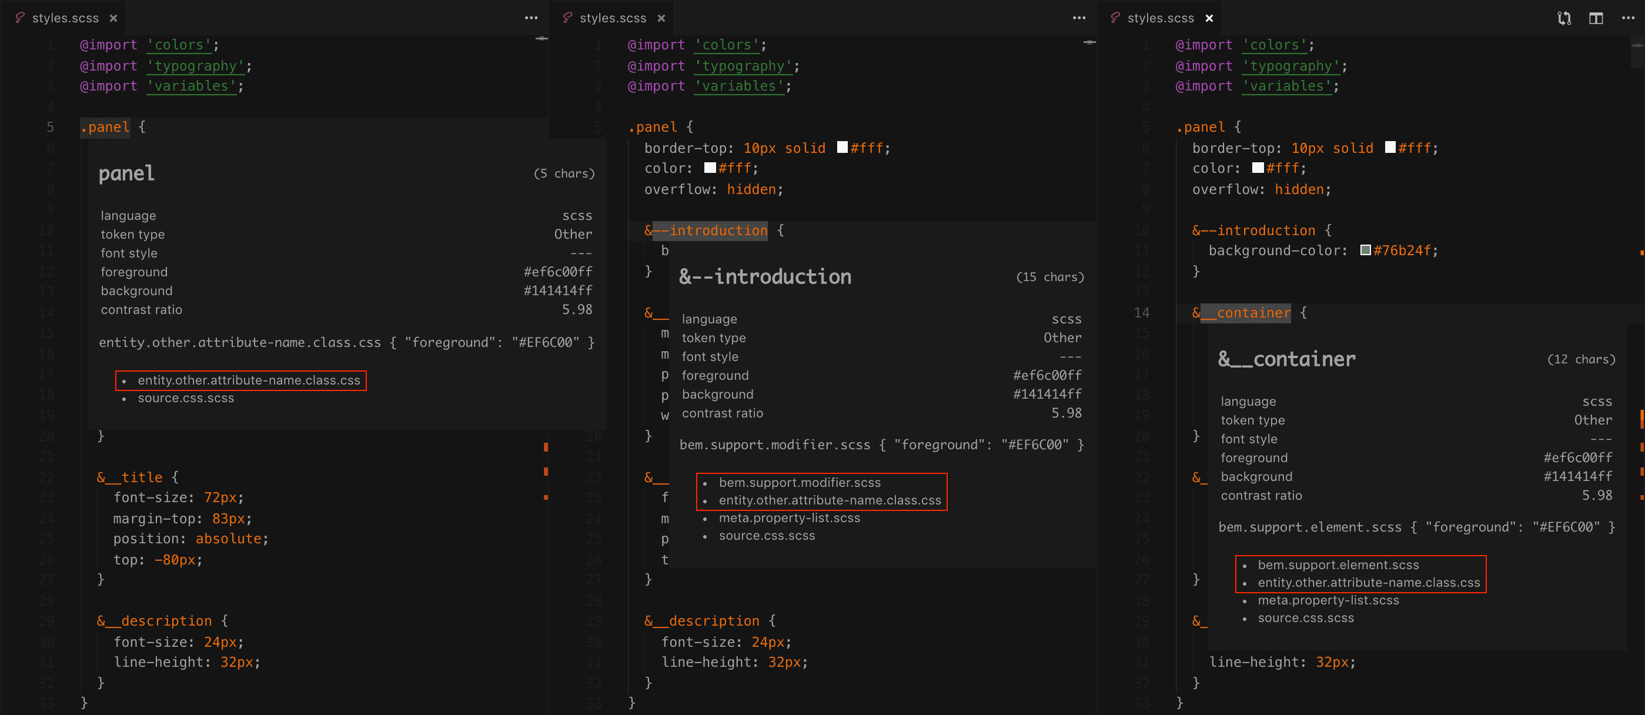Click the Sass file icon on right tab

pyautogui.click(x=1115, y=18)
